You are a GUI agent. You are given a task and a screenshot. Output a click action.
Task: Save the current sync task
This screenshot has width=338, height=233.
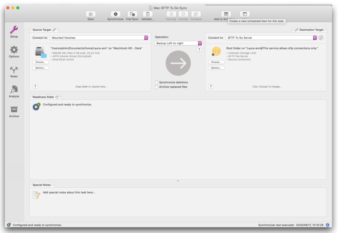(91, 15)
